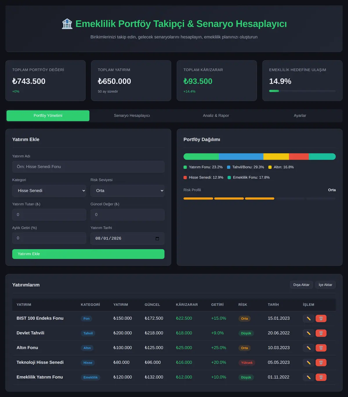
Task: Open the Kategori dropdown
Action: point(49,191)
